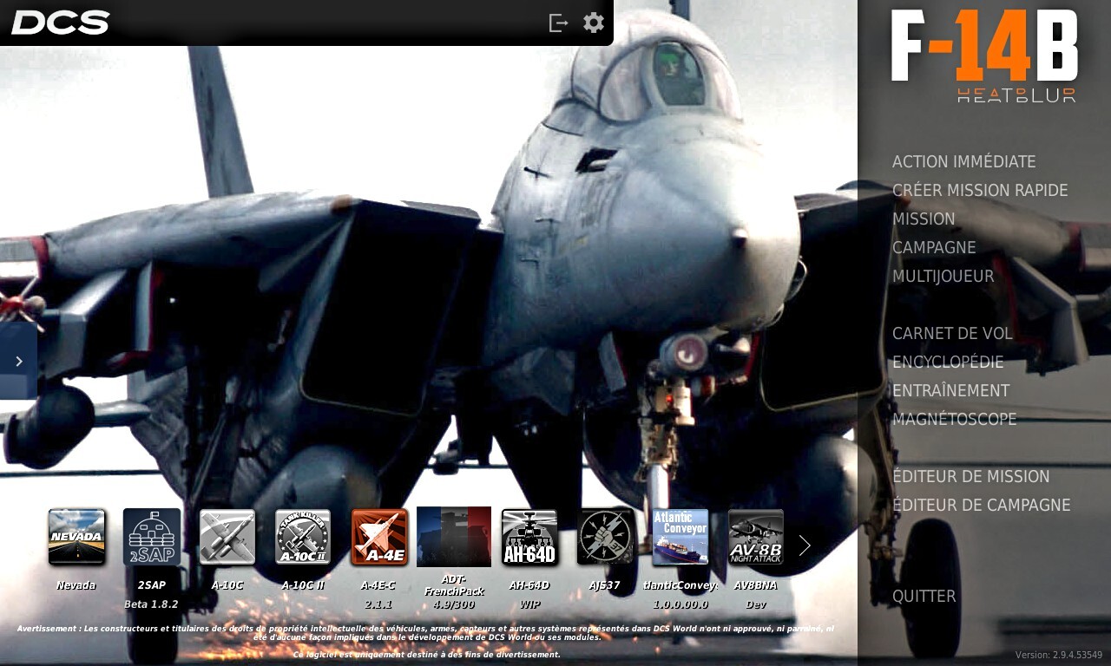The height and width of the screenshot is (666, 1111).
Task: Click the "Version: 2.9.4.53549" text
Action: pos(1059,656)
